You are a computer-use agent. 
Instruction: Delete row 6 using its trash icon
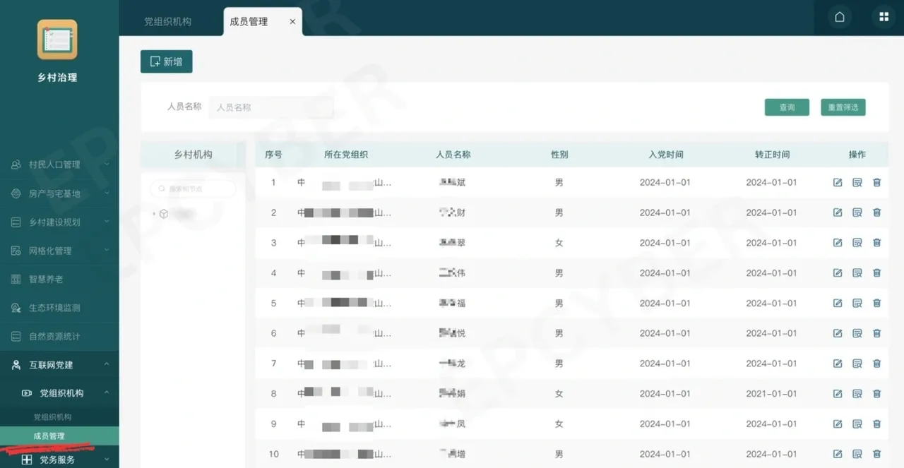click(x=876, y=333)
